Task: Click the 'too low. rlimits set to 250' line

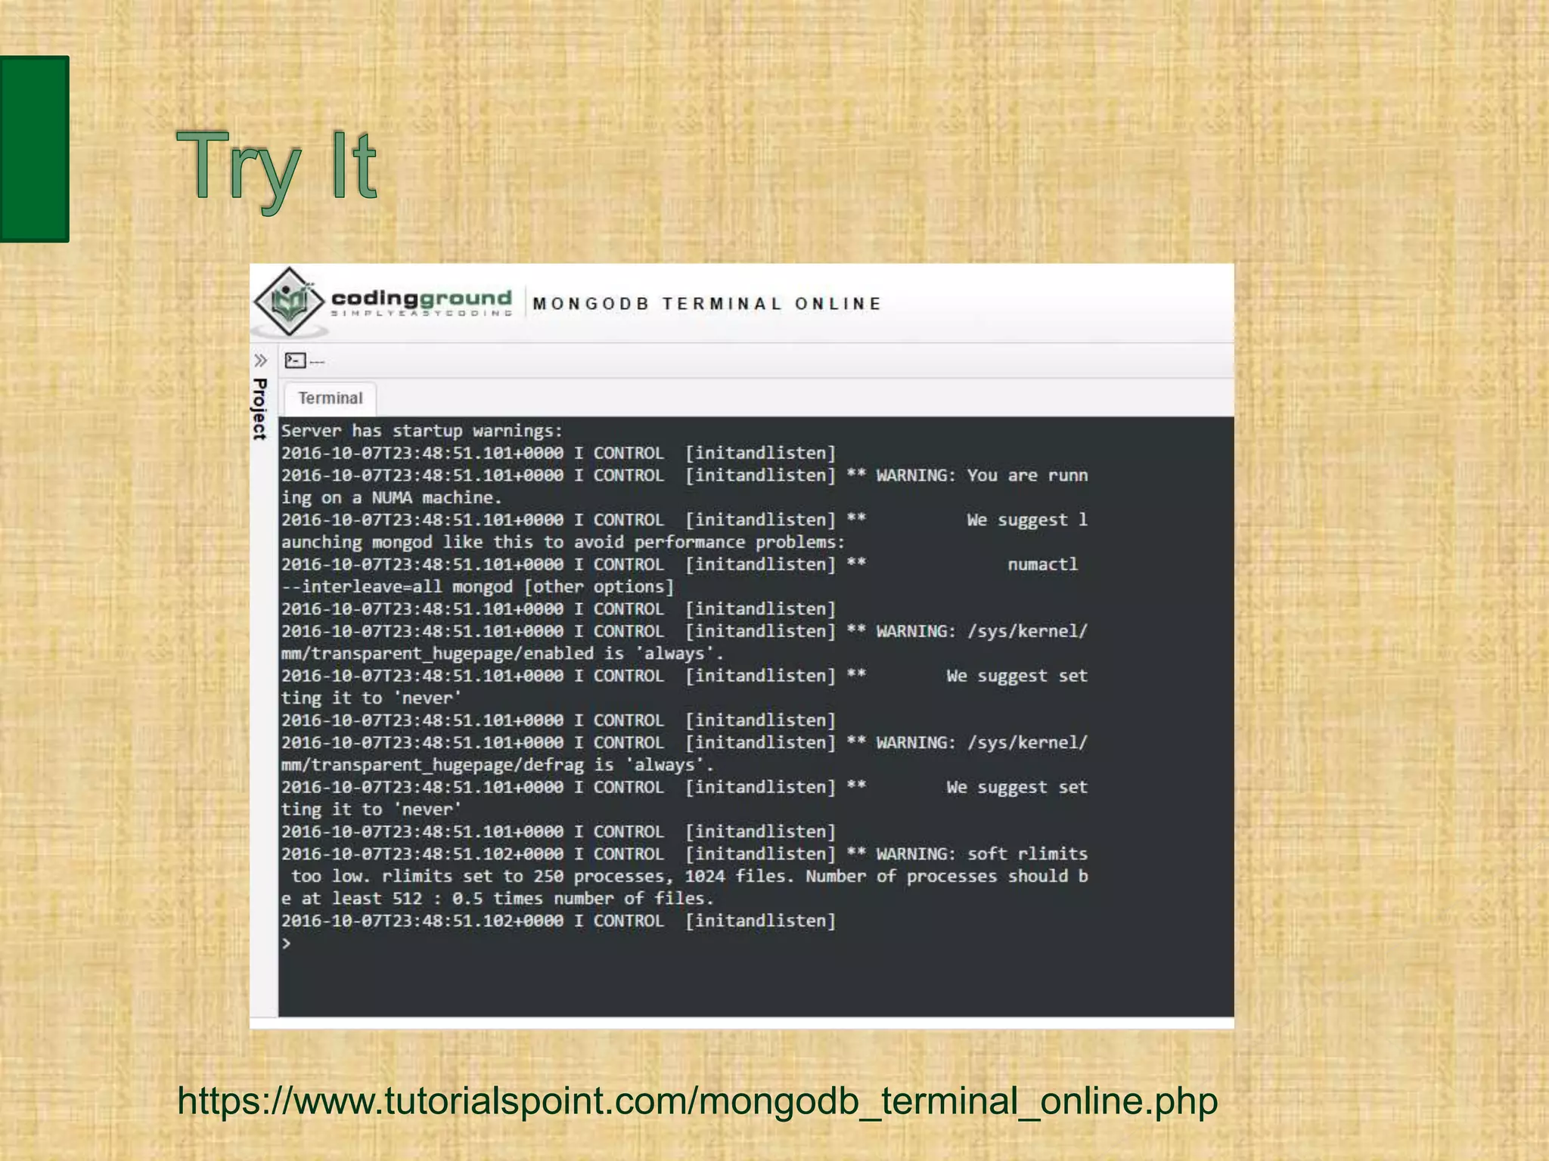Action: (690, 876)
